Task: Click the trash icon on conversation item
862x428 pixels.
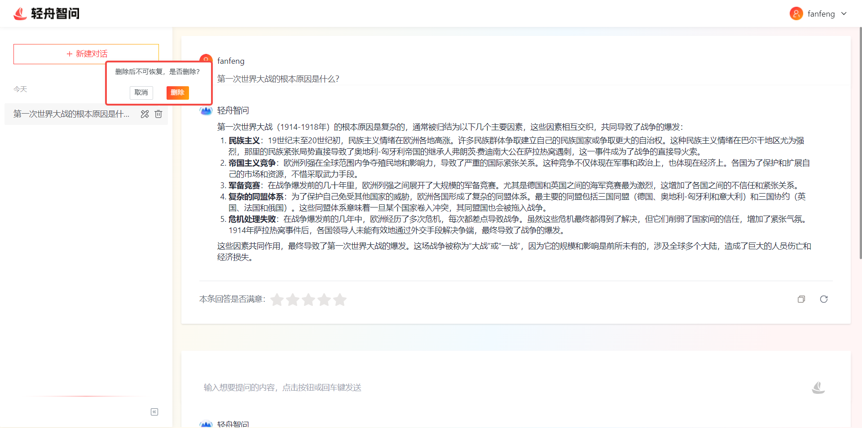Action: pyautogui.click(x=158, y=114)
